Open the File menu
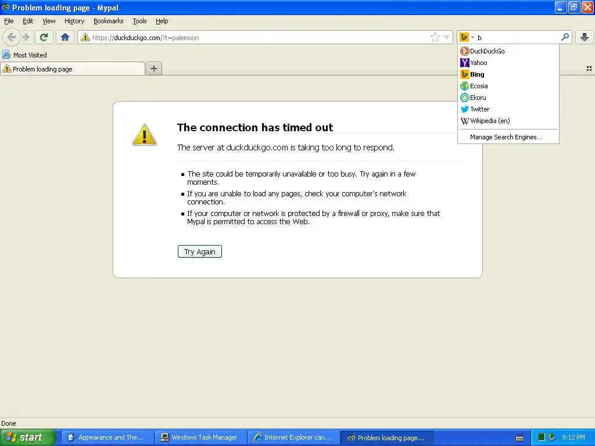Viewport: 595px width, 446px height. pyautogui.click(x=9, y=21)
